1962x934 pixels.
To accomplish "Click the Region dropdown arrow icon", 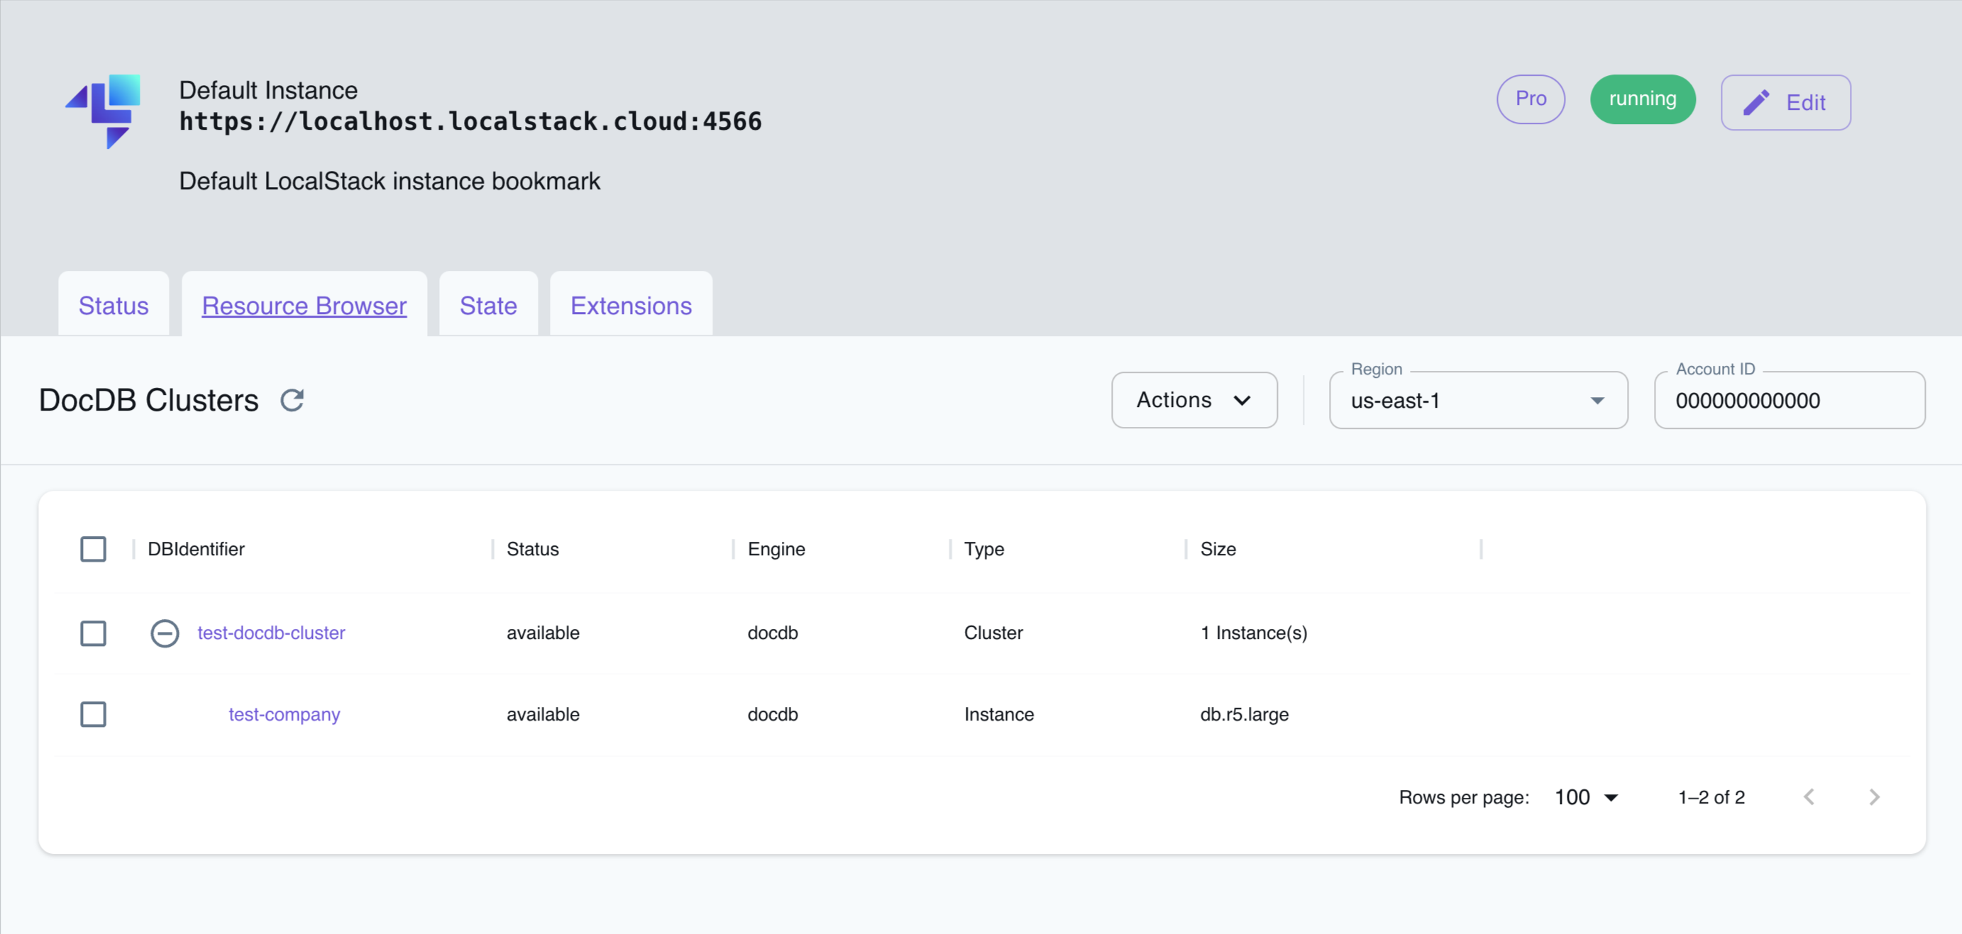I will 1599,400.
